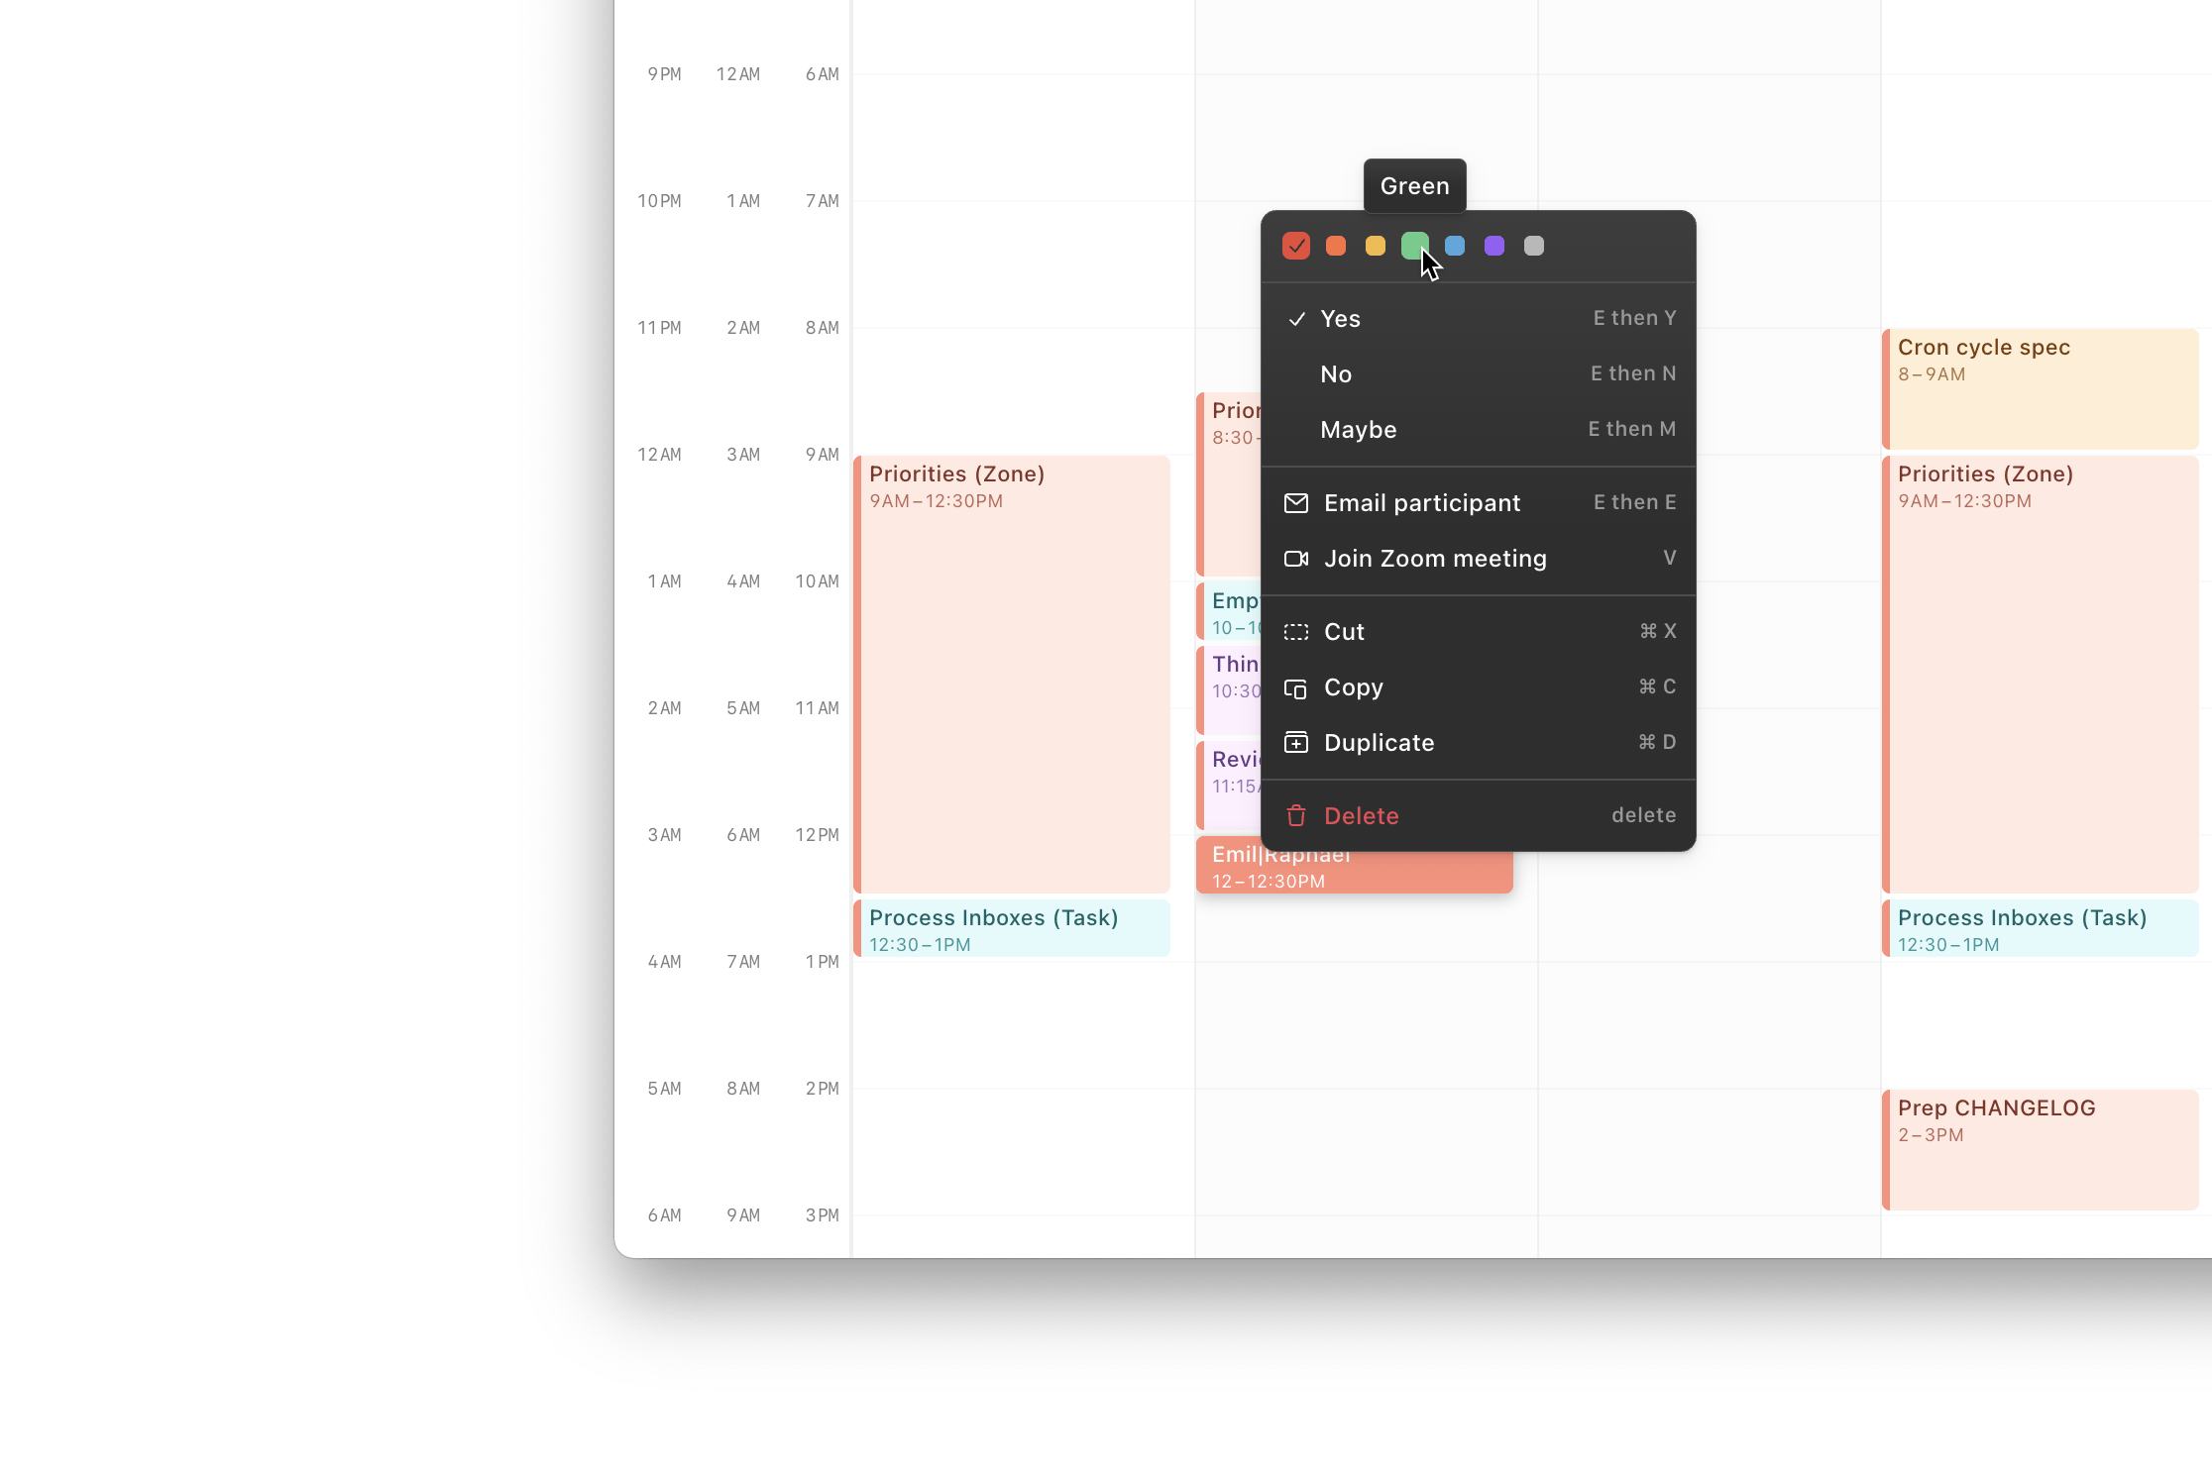Image resolution: width=2212 pixels, height=1474 pixels.
Task: Select the green color swatch
Action: tap(1414, 245)
